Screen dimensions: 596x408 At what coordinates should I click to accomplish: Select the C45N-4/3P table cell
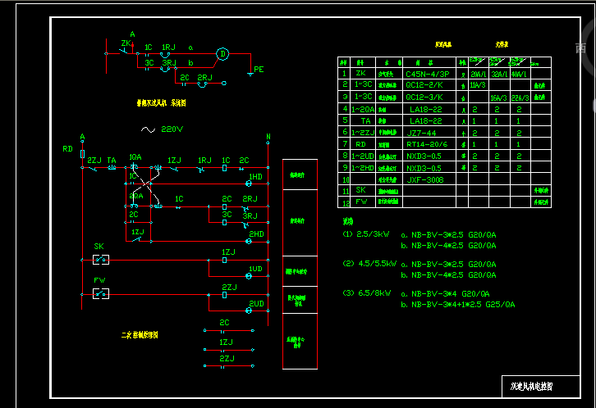[428, 74]
